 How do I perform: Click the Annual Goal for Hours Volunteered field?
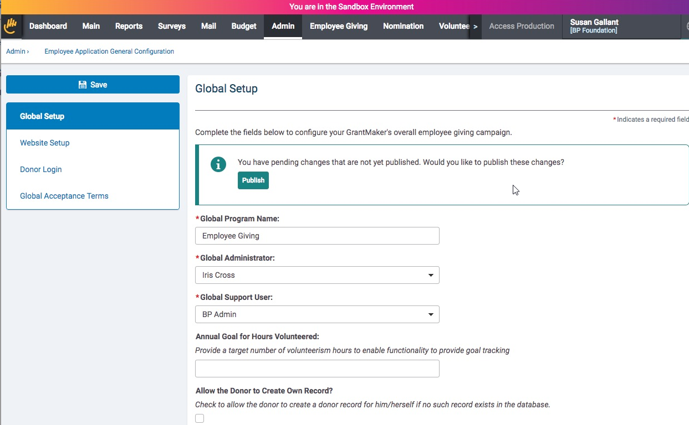(317, 369)
